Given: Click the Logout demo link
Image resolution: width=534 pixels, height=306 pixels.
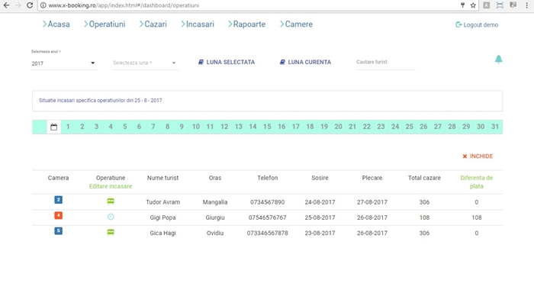Looking at the screenshot, I should [x=477, y=25].
